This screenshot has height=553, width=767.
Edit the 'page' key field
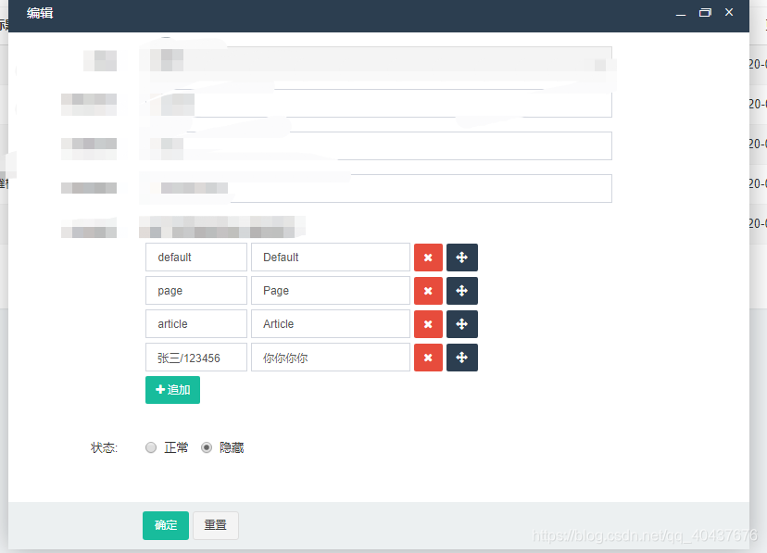coord(196,291)
